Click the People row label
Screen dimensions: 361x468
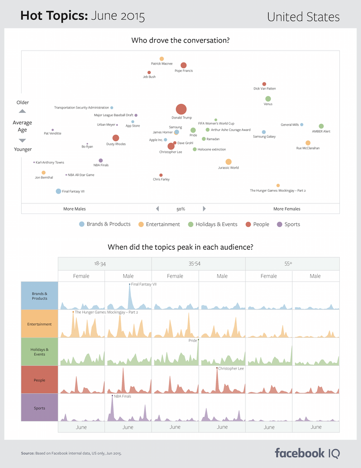pos(39,380)
